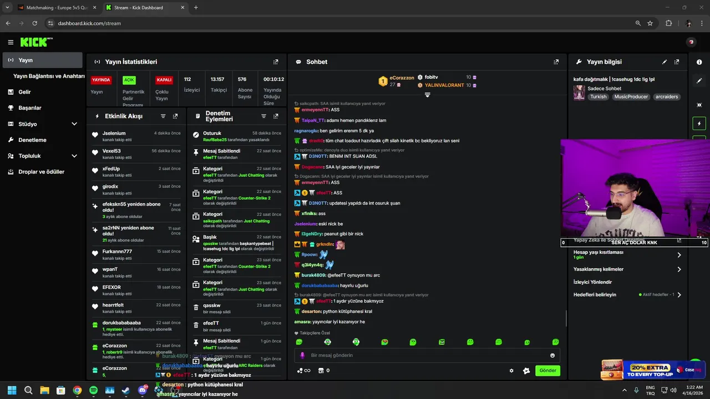Viewport: 710px width, 399px height.
Task: Open Yayın Bağlantısı ve Anahtarı
Action: point(49,76)
